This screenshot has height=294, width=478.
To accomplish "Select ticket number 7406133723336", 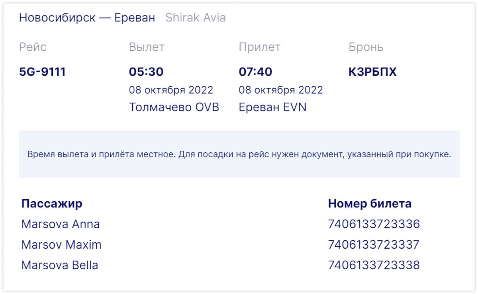I will coord(374,224).
